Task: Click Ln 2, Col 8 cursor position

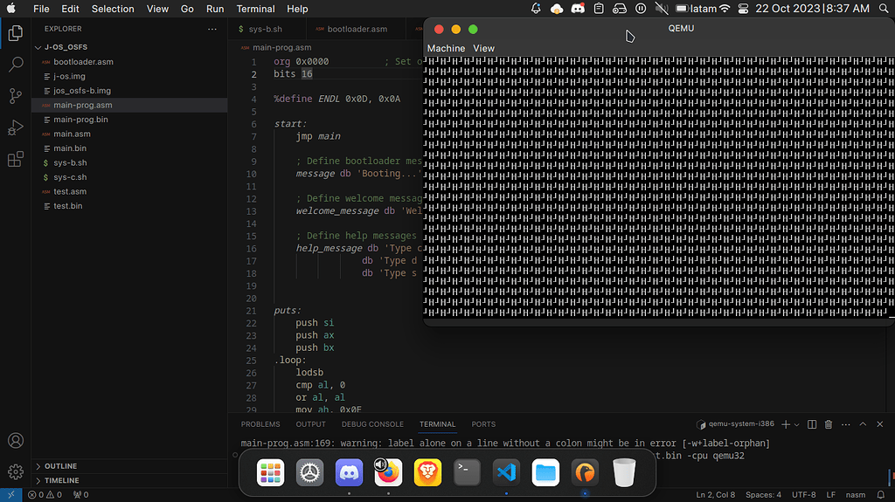Action: [715, 495]
